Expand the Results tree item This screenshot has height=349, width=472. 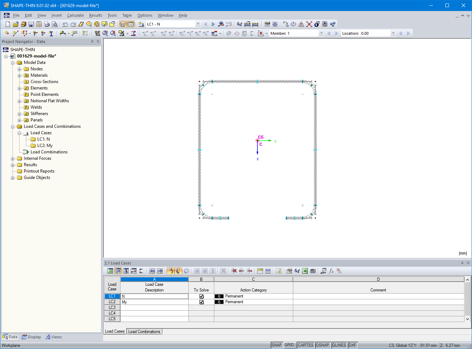coord(13,165)
